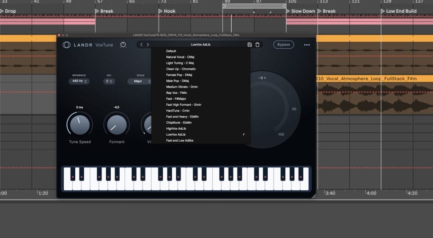Click the plugin window resize grip
Viewport: 433px width, 238px height.
pos(313,196)
